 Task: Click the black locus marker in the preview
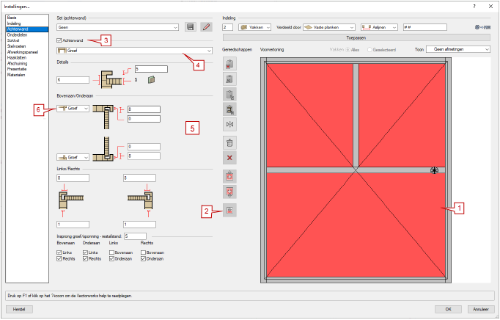click(434, 170)
